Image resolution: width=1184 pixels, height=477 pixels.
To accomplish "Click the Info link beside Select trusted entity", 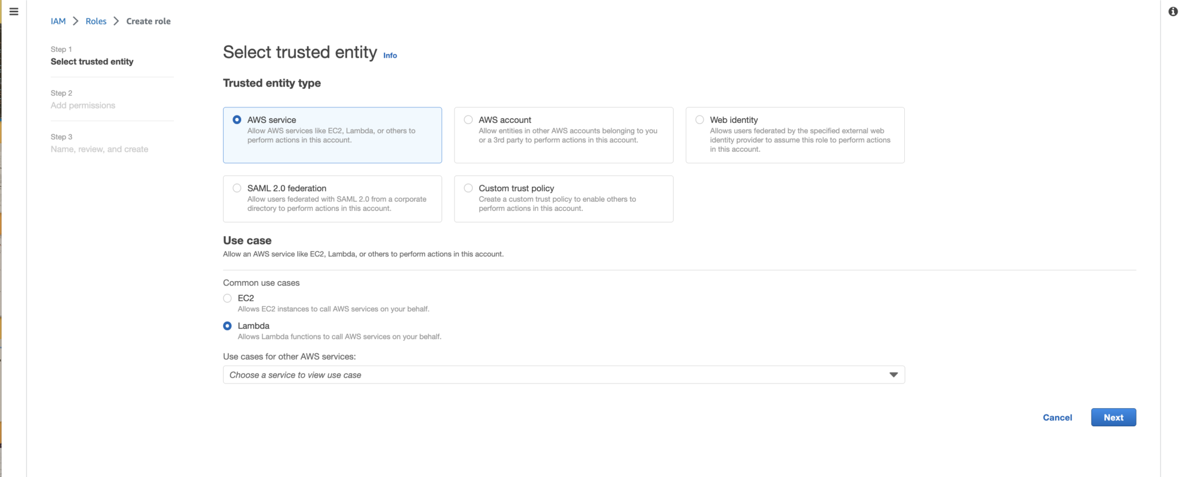I will pos(390,55).
